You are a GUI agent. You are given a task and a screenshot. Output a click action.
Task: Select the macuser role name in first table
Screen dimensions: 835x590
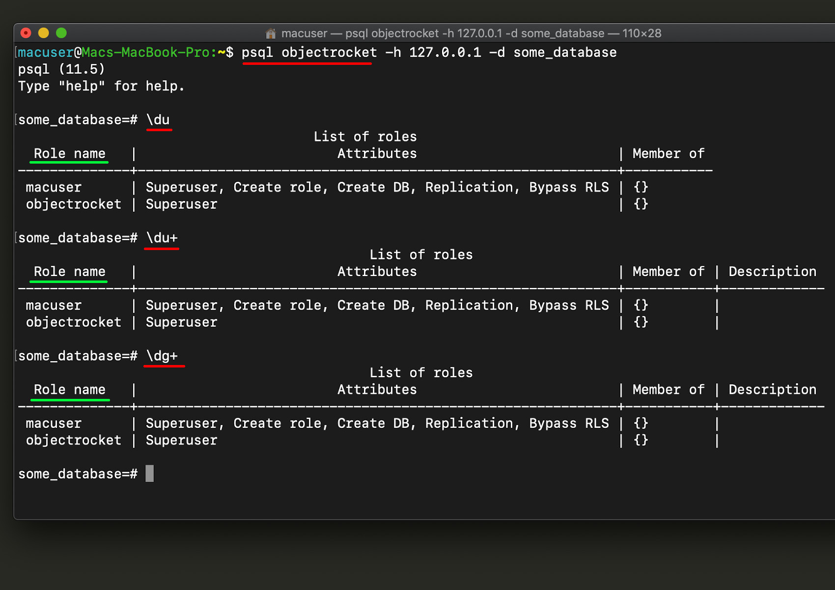tap(54, 187)
